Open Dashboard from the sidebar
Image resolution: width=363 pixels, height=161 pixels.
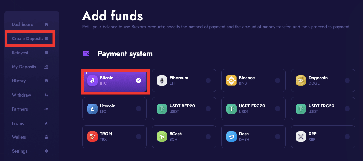coord(23,25)
